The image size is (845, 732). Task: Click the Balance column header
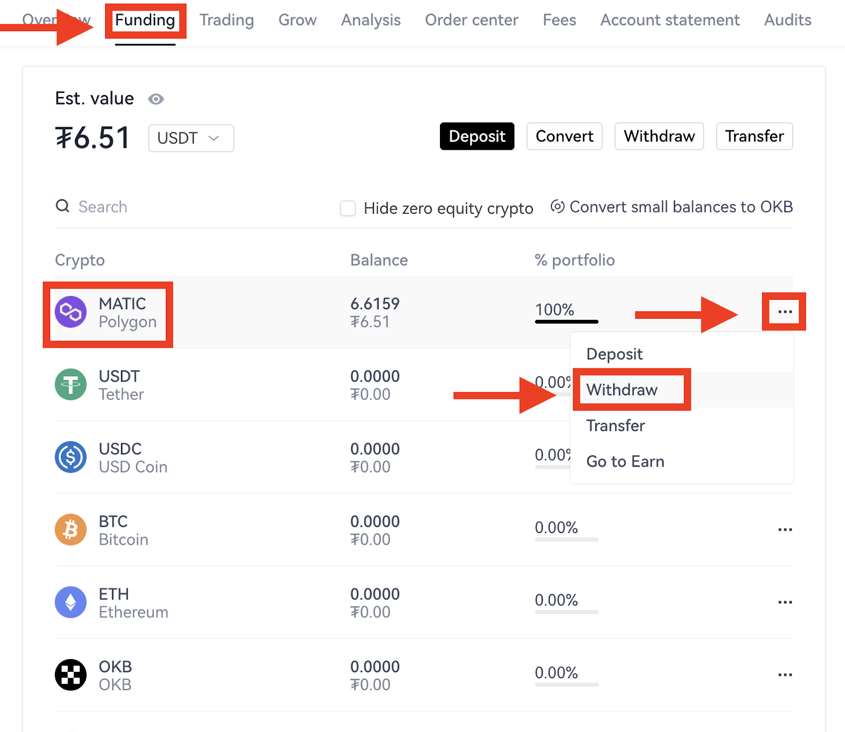click(379, 260)
